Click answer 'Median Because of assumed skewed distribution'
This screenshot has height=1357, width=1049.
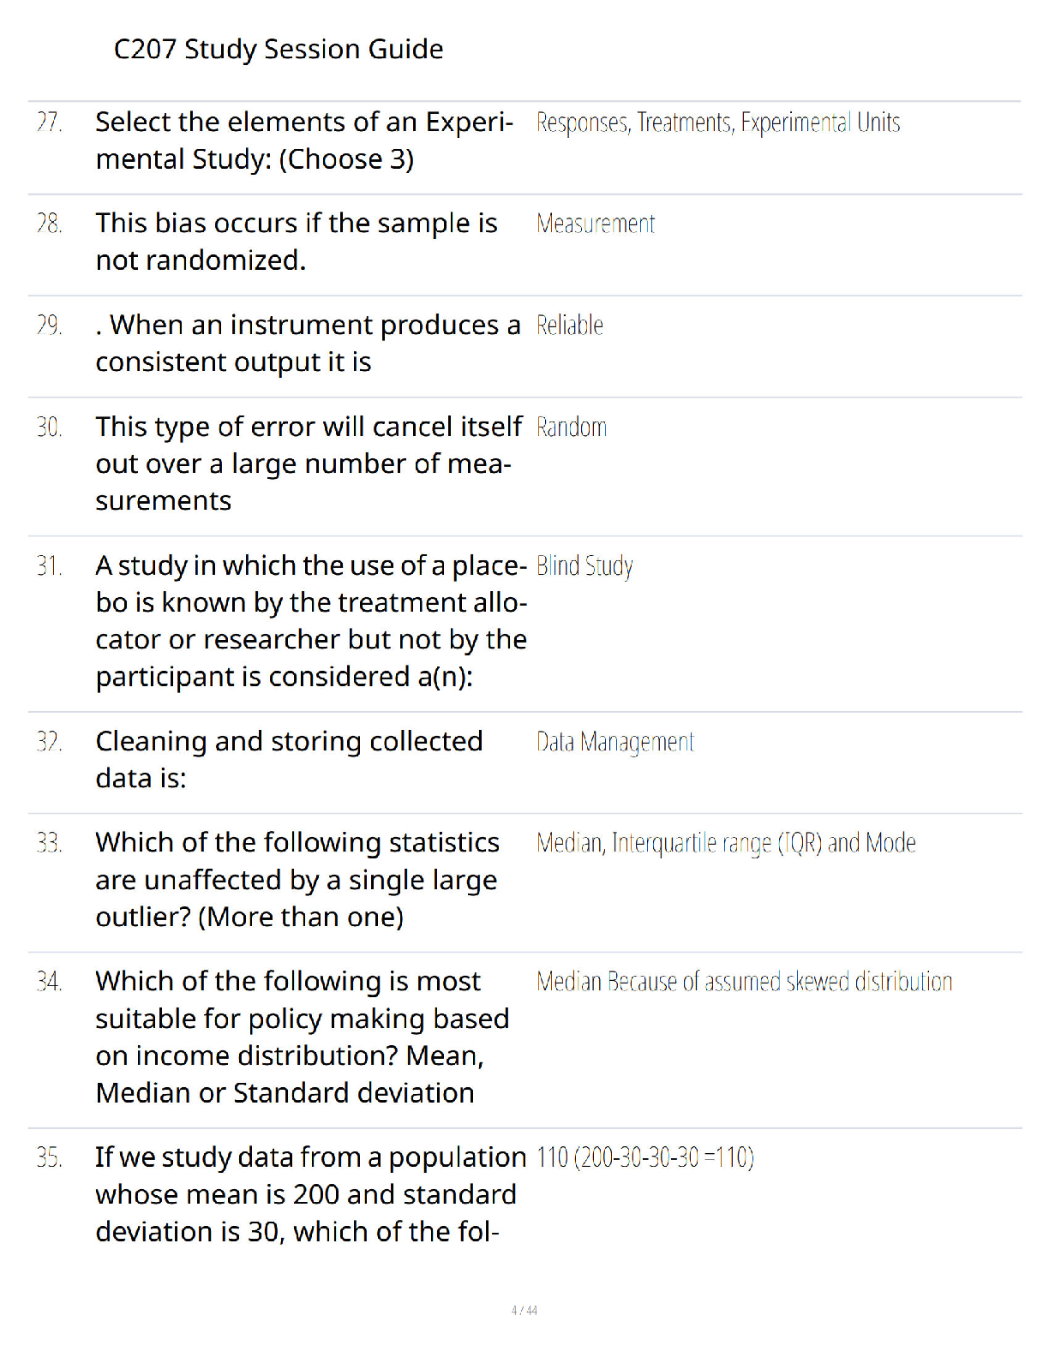point(744,982)
